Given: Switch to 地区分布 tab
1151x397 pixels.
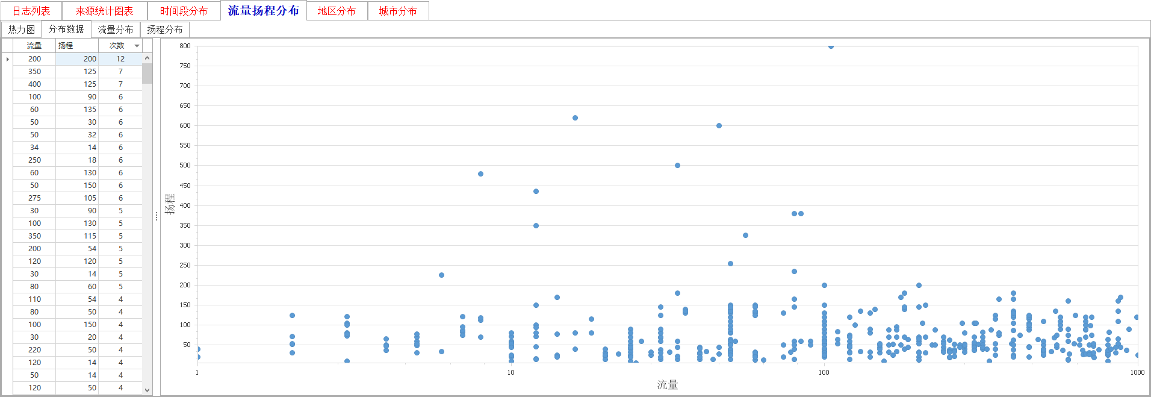Looking at the screenshot, I should (x=337, y=11).
